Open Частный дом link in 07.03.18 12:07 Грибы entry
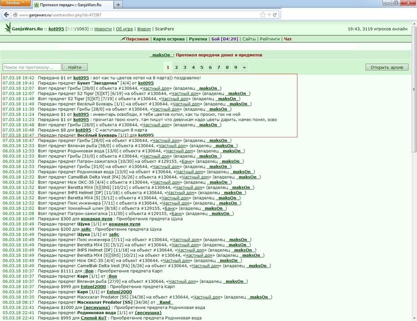The width and height of the screenshot is (417, 321). pyautogui.click(x=156, y=88)
